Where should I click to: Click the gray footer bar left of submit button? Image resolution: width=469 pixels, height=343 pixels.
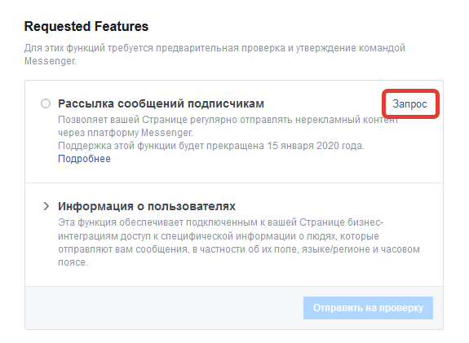(164, 308)
